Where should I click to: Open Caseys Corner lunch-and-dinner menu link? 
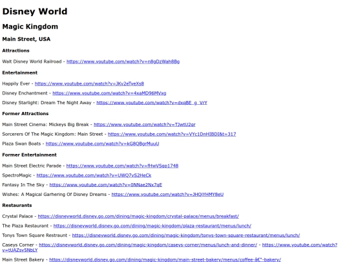point(148,245)
